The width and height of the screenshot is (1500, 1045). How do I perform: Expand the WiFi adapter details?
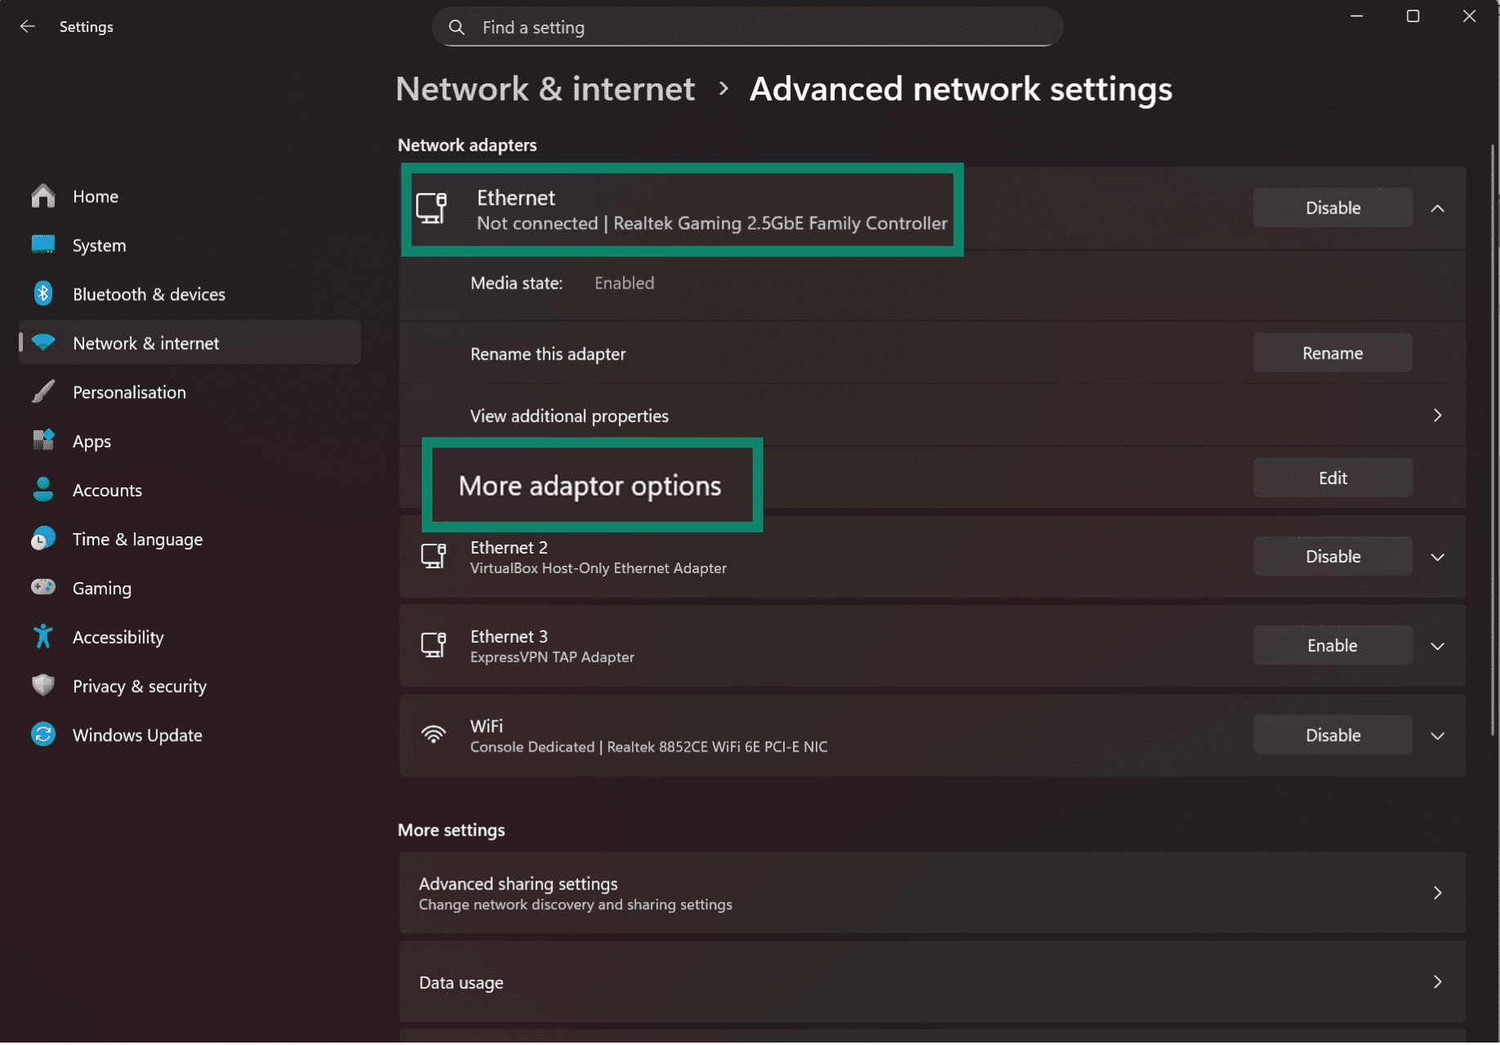1437,735
